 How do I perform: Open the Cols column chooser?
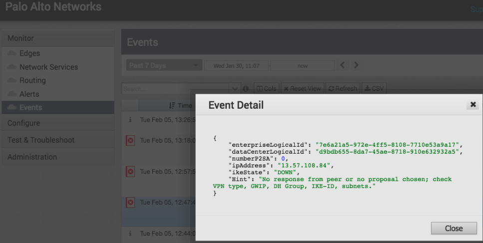(x=266, y=89)
